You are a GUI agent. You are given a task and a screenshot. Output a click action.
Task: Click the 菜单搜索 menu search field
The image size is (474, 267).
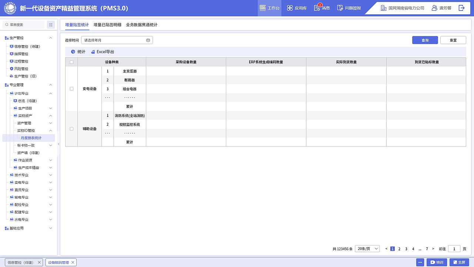(x=23, y=24)
